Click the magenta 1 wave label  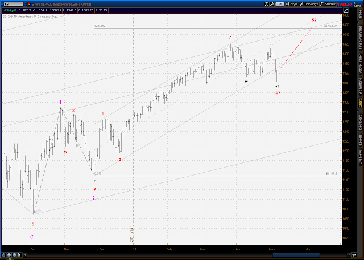point(60,102)
